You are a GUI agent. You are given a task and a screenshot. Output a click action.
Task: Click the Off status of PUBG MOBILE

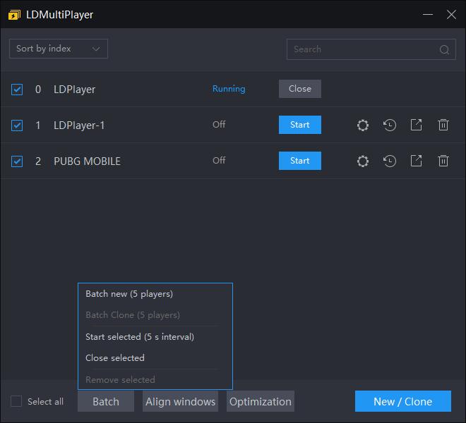click(x=219, y=160)
